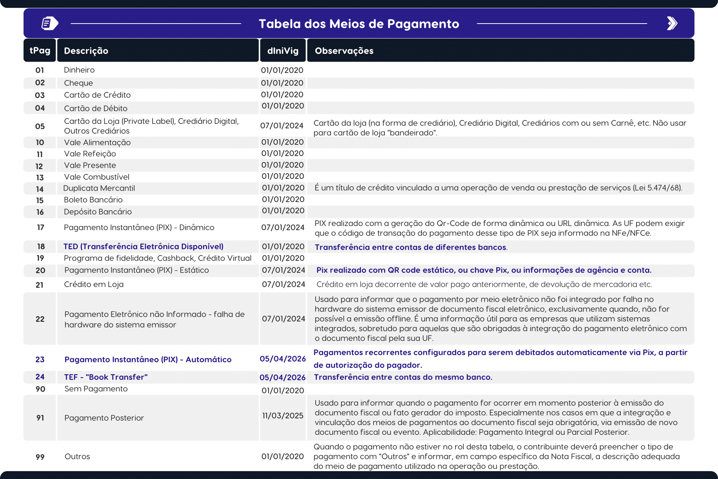Click the 'Vale Combustível' description
The height and width of the screenshot is (479, 718).
point(97,177)
